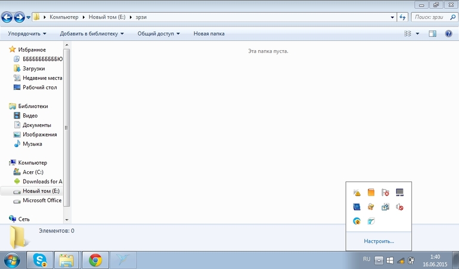
Task: Open Skype from the taskbar
Action: point(40,260)
